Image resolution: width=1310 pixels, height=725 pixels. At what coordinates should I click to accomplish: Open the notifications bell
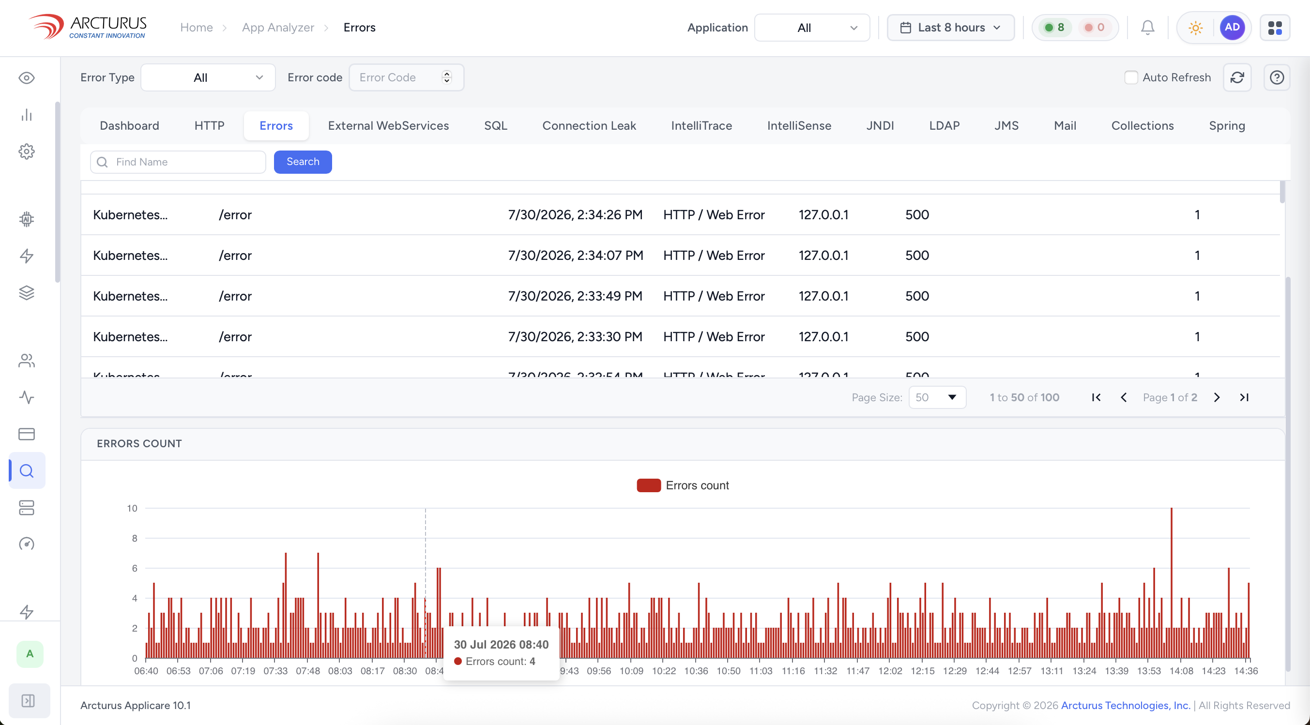[x=1147, y=28]
